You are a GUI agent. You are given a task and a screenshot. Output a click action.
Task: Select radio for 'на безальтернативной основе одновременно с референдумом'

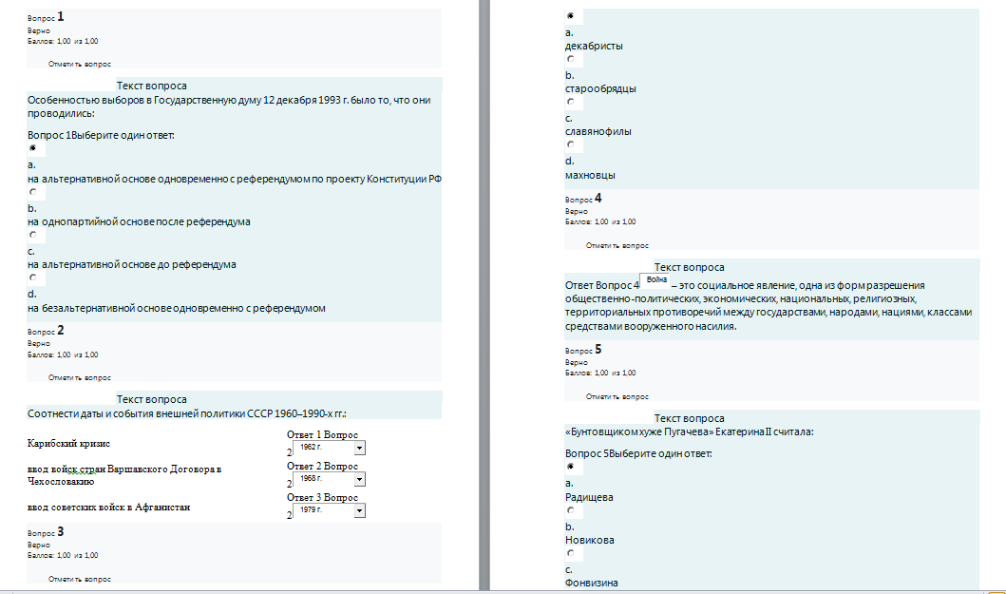coord(32,278)
